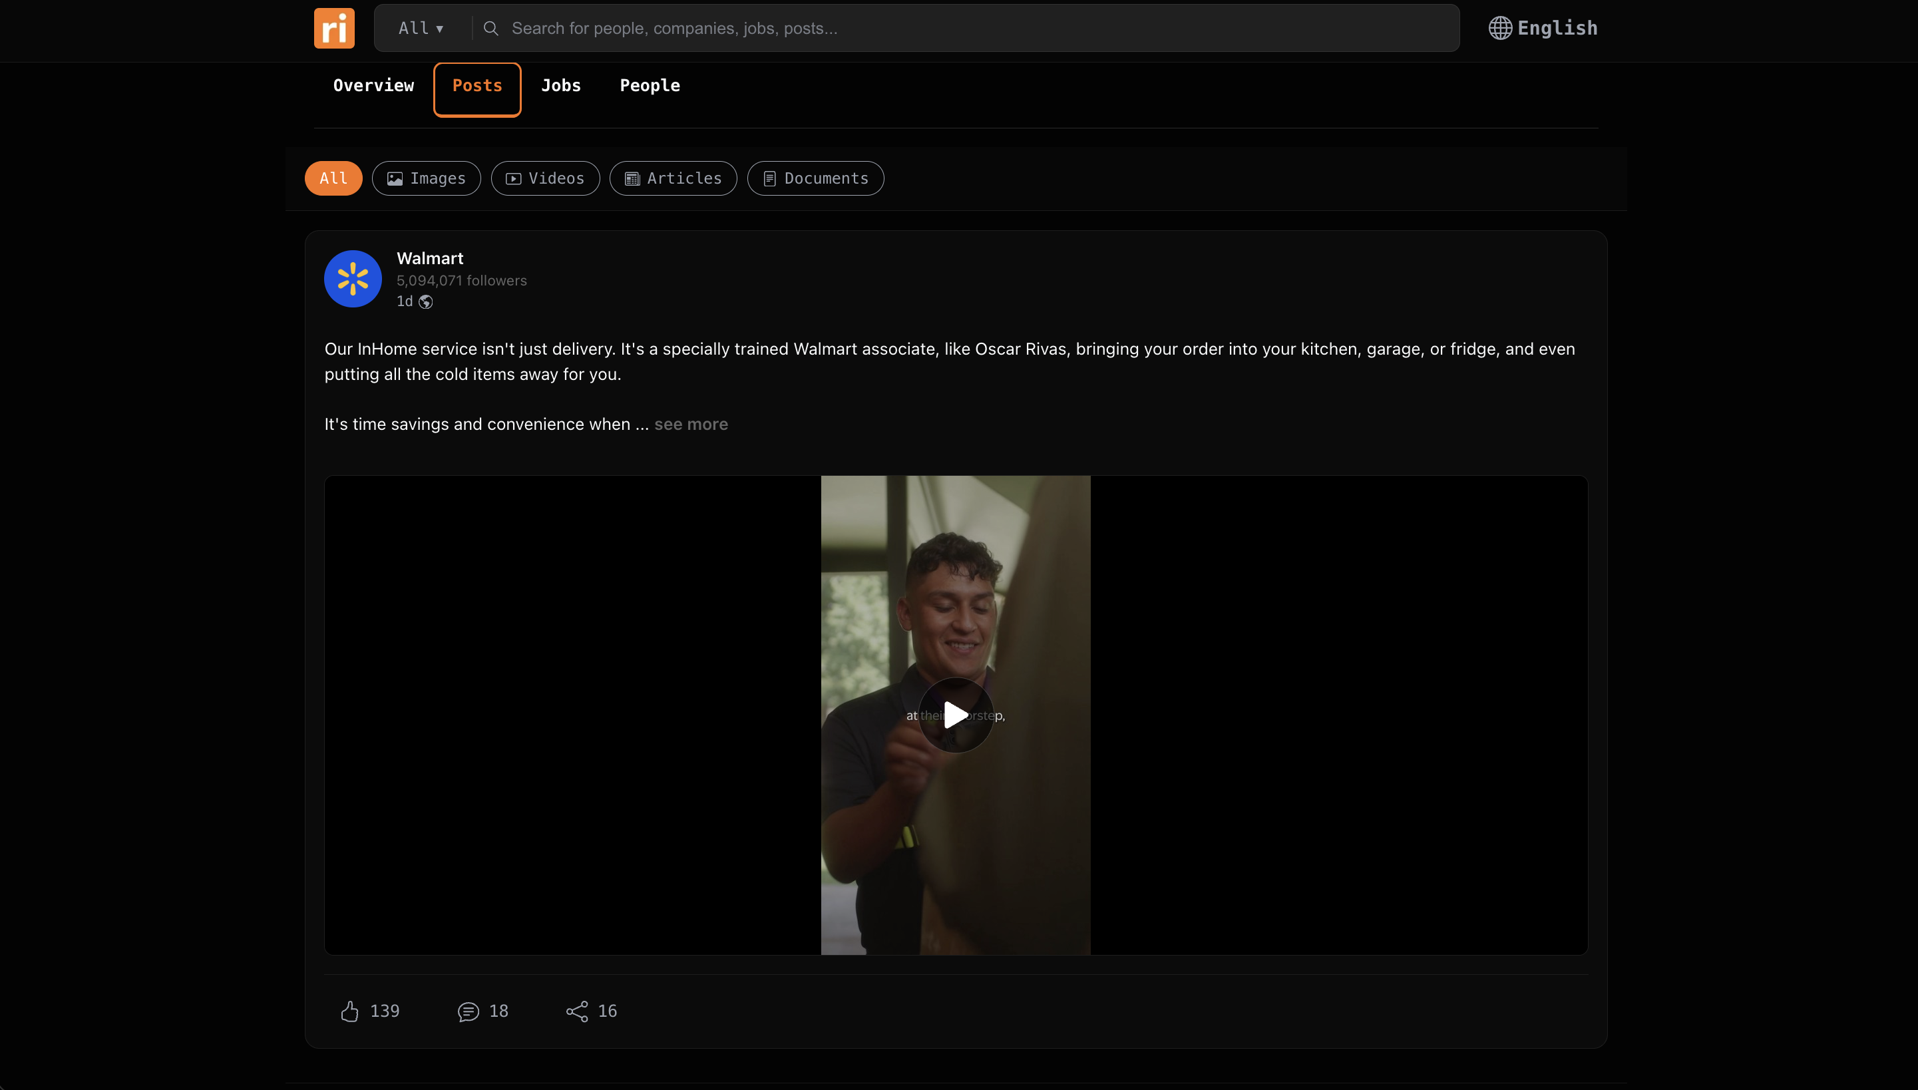Click the public visibility globe icon
This screenshot has height=1090, width=1918.
(426, 301)
